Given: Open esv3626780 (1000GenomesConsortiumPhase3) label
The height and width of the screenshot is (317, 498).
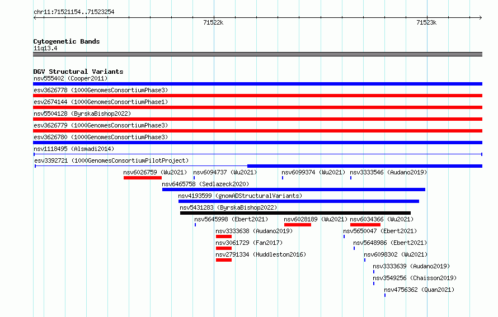Looking at the screenshot, I should click(x=101, y=137).
